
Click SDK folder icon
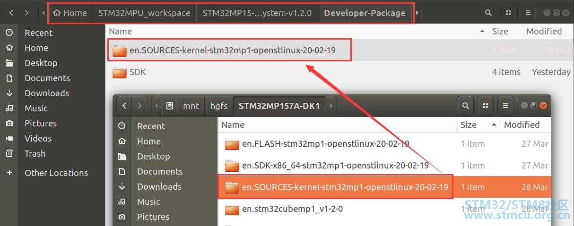coord(120,72)
